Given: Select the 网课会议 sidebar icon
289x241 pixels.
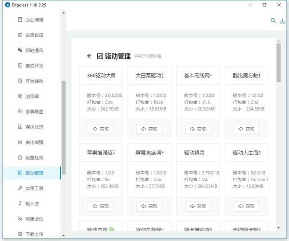Looking at the screenshot, I should tap(20, 219).
